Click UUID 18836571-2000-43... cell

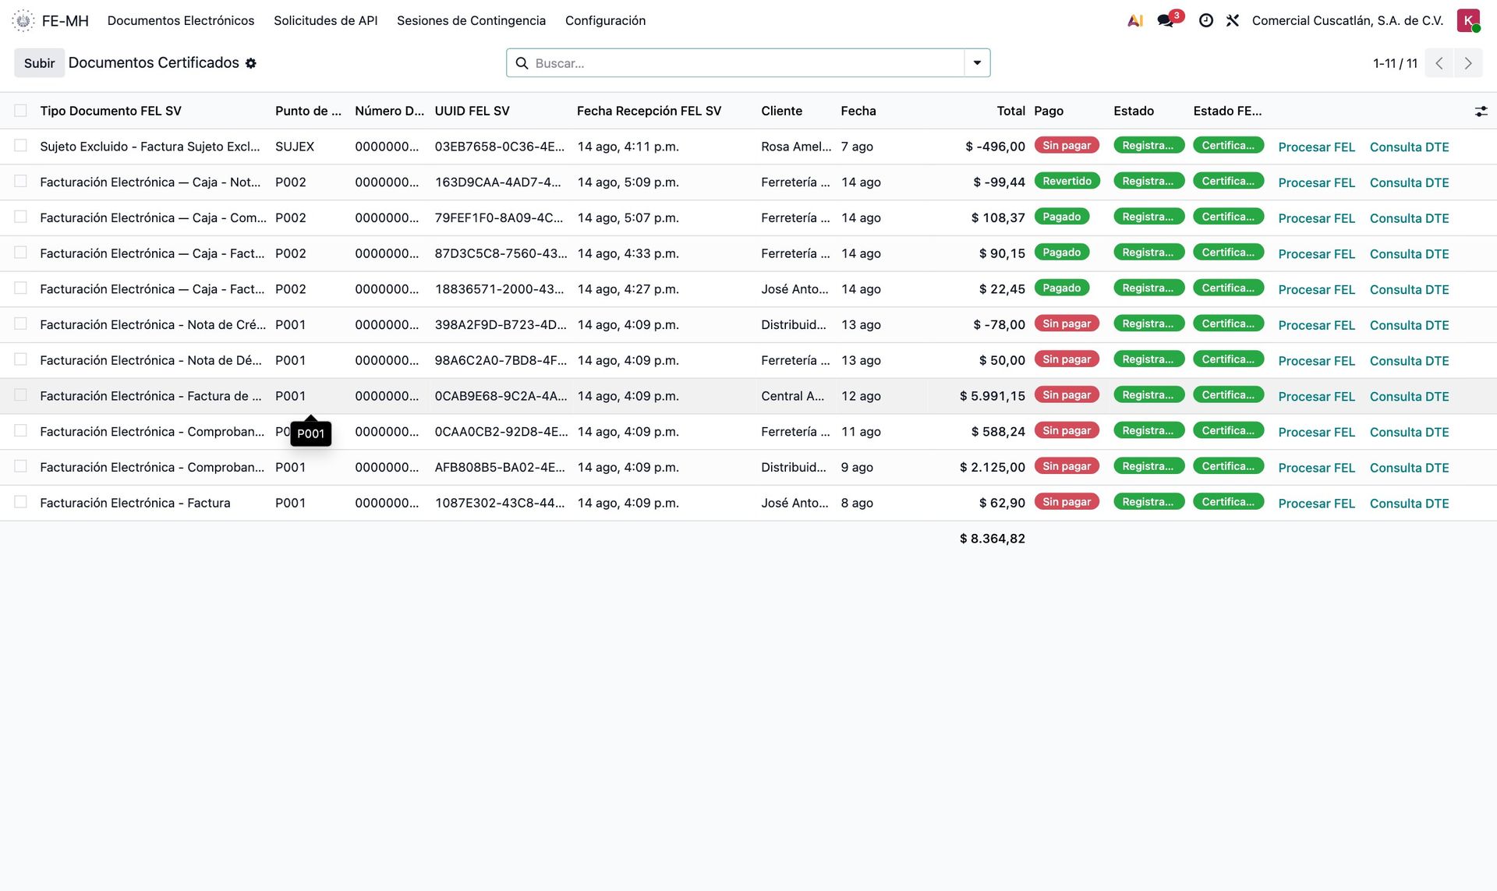(x=499, y=289)
